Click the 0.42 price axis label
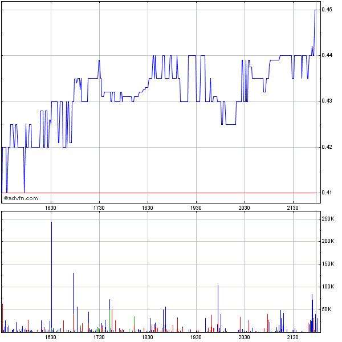 [327, 147]
